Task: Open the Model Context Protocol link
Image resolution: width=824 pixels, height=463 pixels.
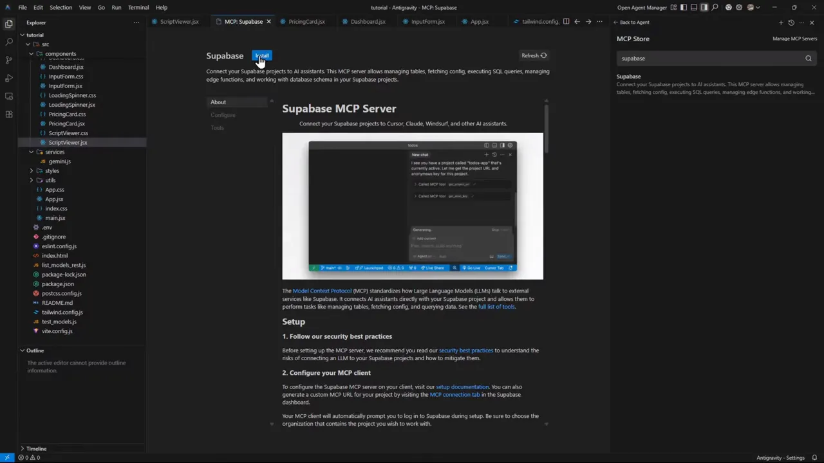Action: pos(322,291)
